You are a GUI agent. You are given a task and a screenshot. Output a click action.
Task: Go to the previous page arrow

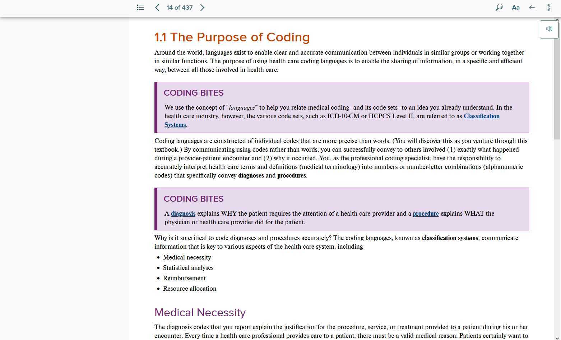(157, 7)
